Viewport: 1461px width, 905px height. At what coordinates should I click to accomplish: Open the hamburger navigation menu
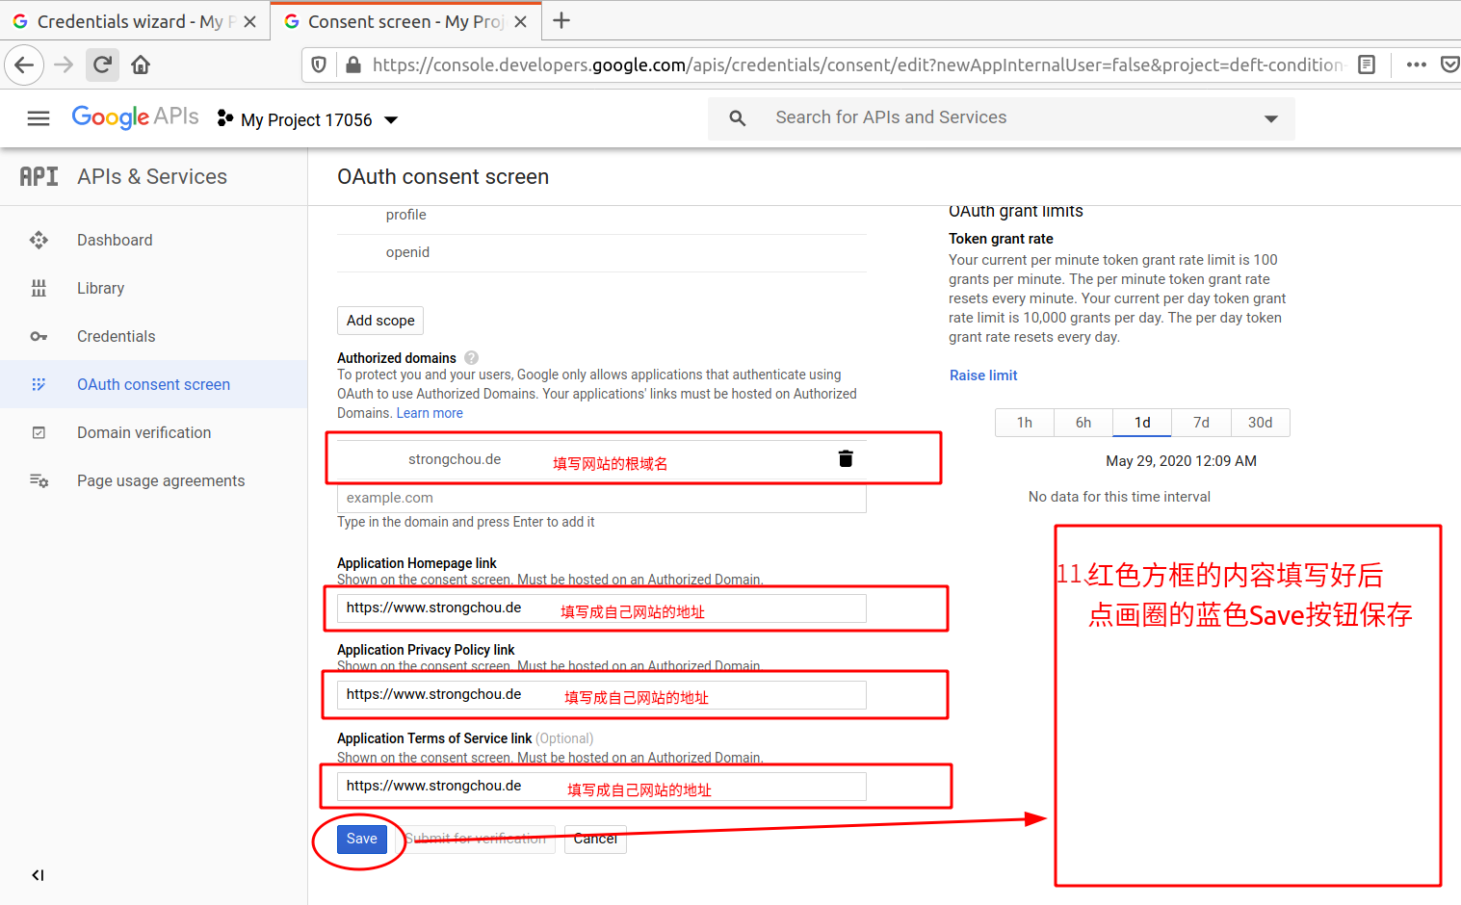coord(39,118)
